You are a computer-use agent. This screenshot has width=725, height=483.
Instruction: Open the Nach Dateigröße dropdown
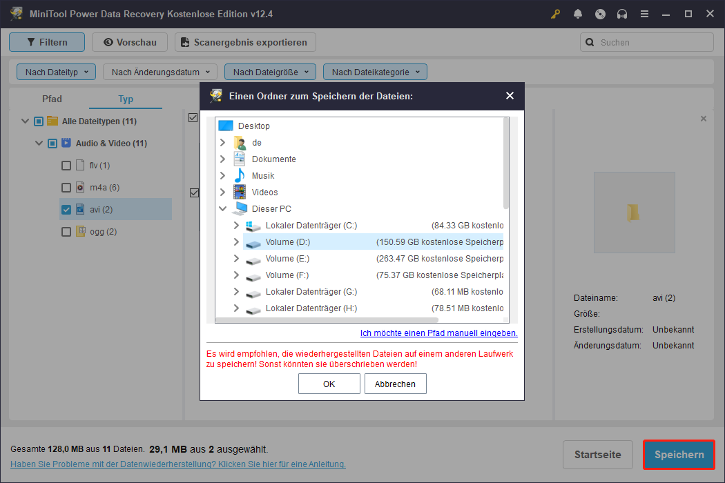270,72
